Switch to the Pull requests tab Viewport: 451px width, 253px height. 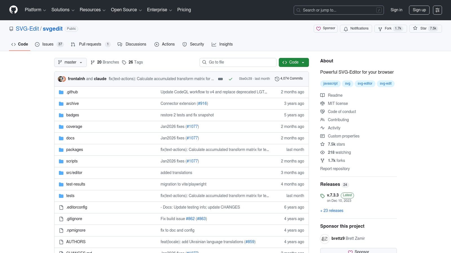click(90, 44)
